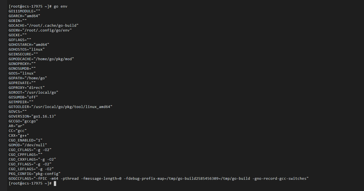Click the GOROOT="/usr/local/go" line
The width and height of the screenshot is (364, 191).
34,92
